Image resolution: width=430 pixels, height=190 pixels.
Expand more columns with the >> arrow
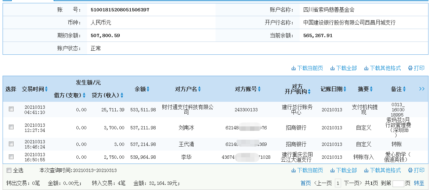[x=422, y=89]
